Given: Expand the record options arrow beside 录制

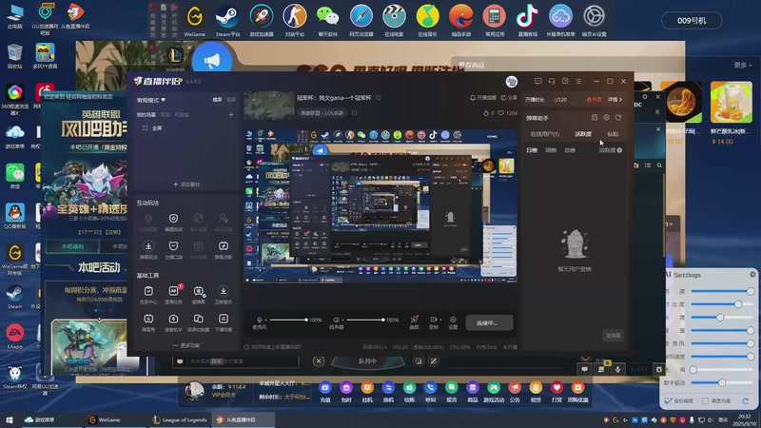Looking at the screenshot, I should tap(440, 320).
